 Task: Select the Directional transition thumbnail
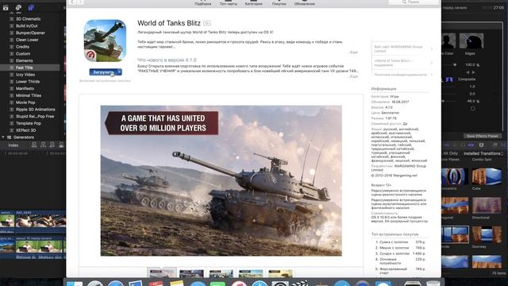487,206
